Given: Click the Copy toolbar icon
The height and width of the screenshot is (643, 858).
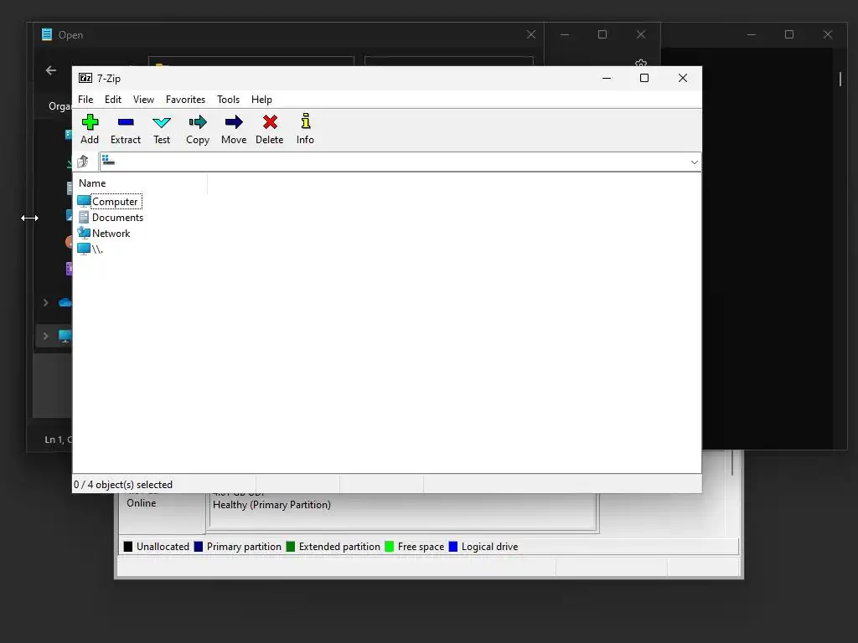Looking at the screenshot, I should (x=198, y=122).
